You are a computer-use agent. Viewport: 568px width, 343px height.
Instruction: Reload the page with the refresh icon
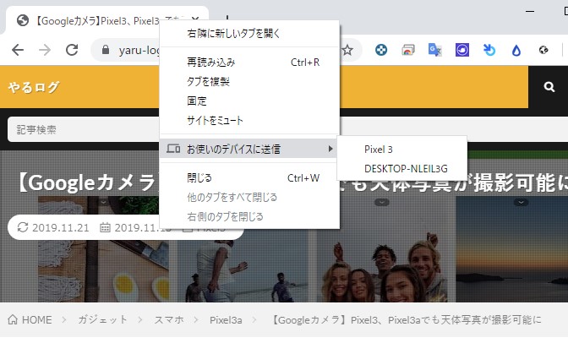click(x=72, y=50)
